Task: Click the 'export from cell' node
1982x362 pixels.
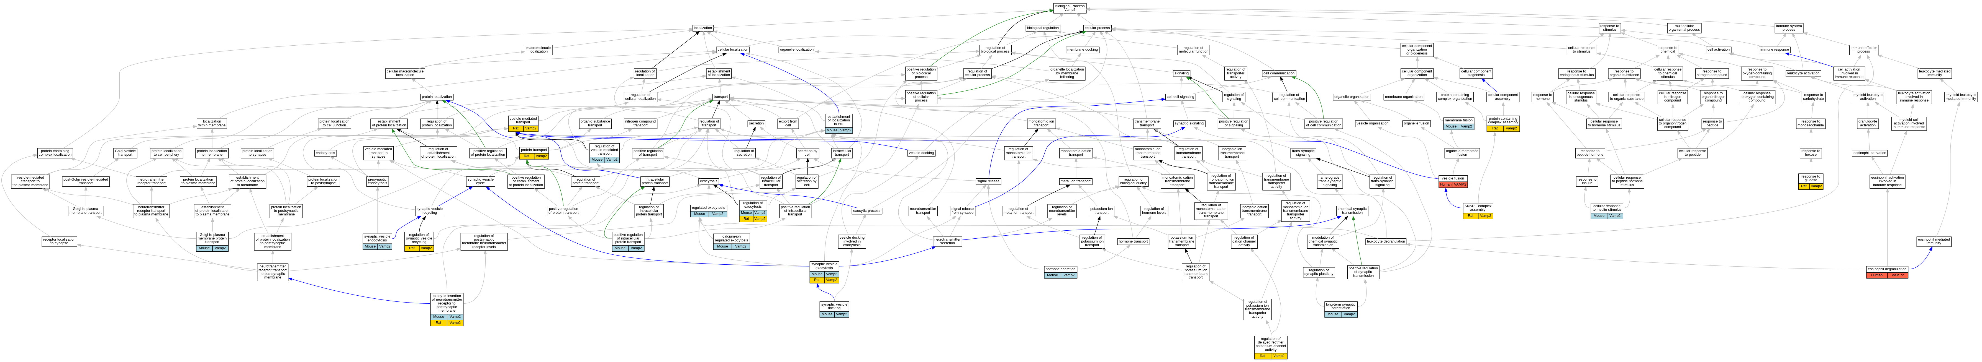Action: [788, 123]
